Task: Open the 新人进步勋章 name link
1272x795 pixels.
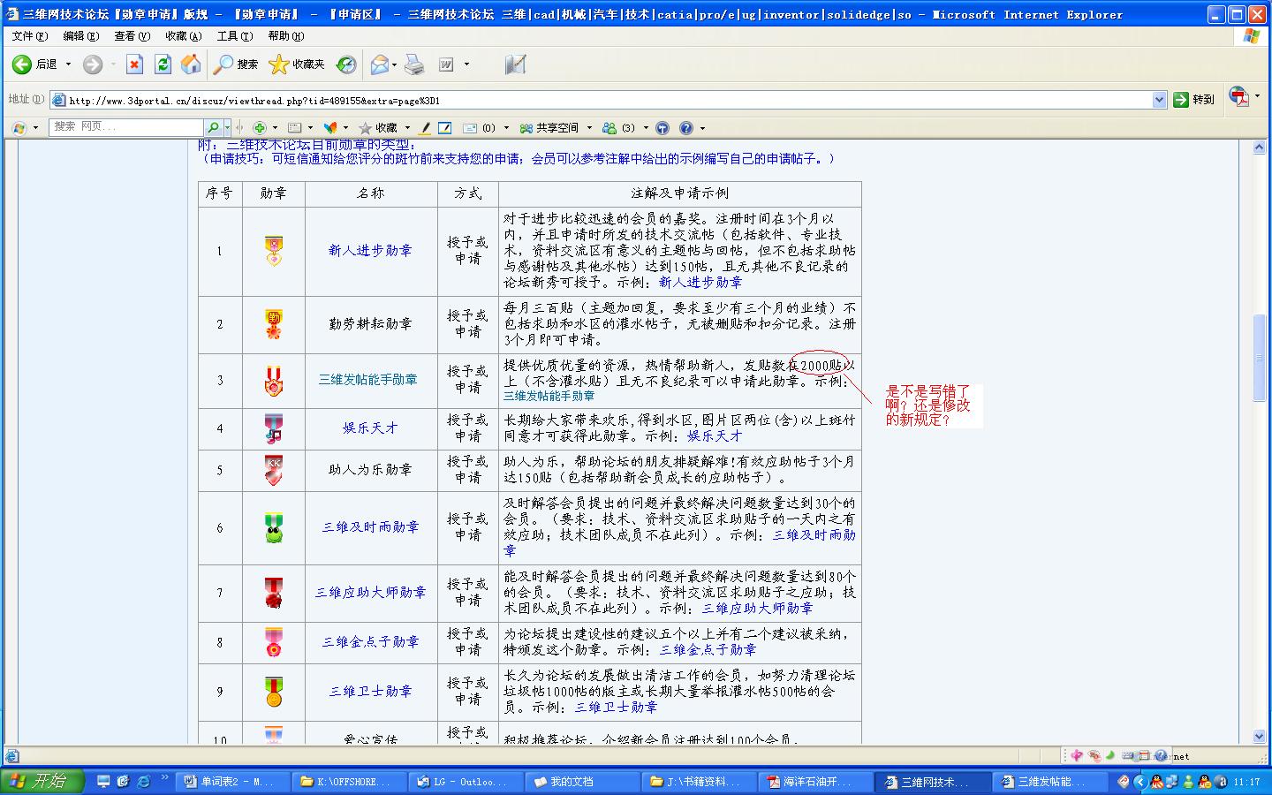Action: [x=370, y=251]
